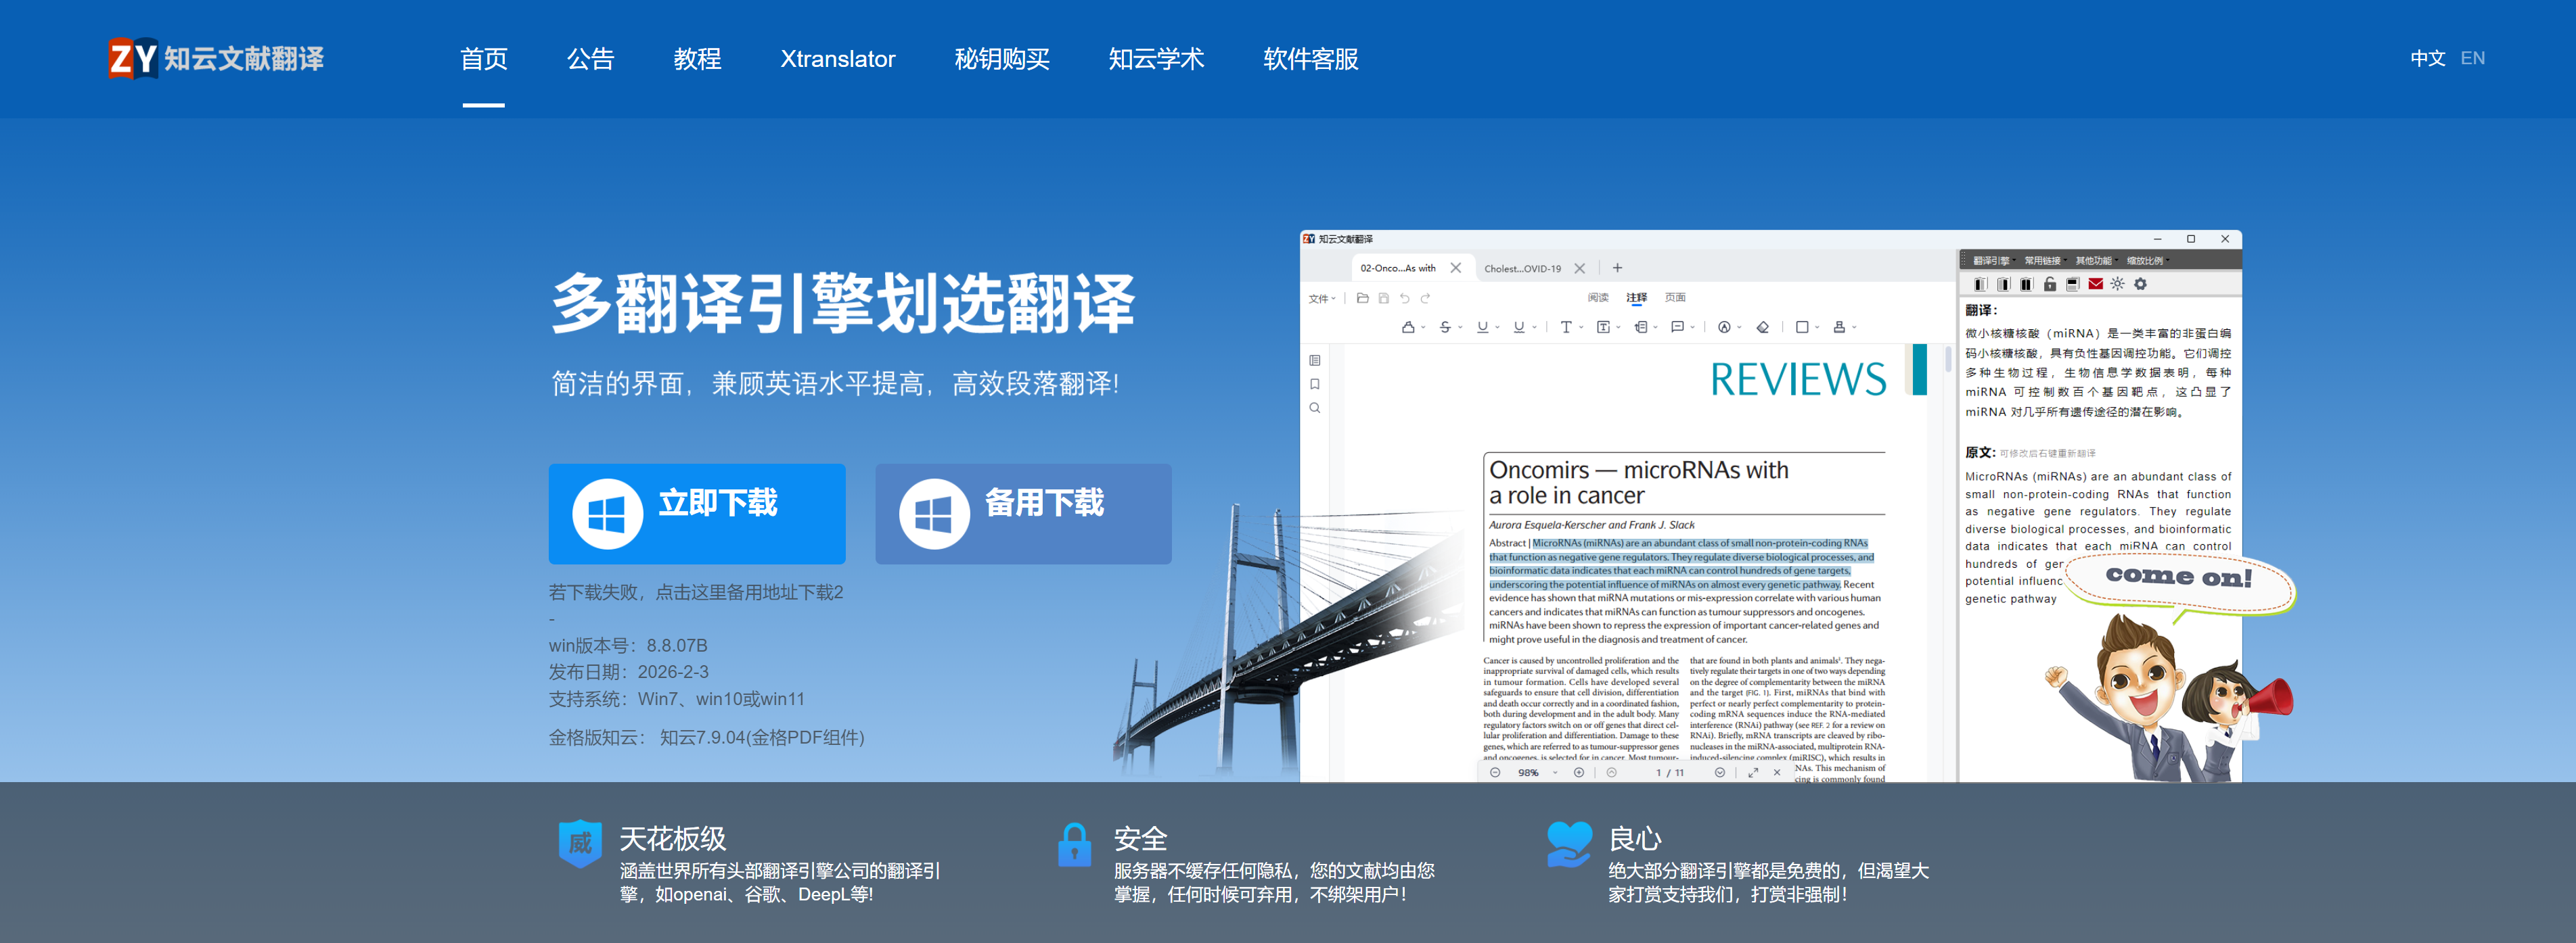Open the 缩放比例 dropdown menu
This screenshot has height=943, width=2576.
pos(2147,261)
